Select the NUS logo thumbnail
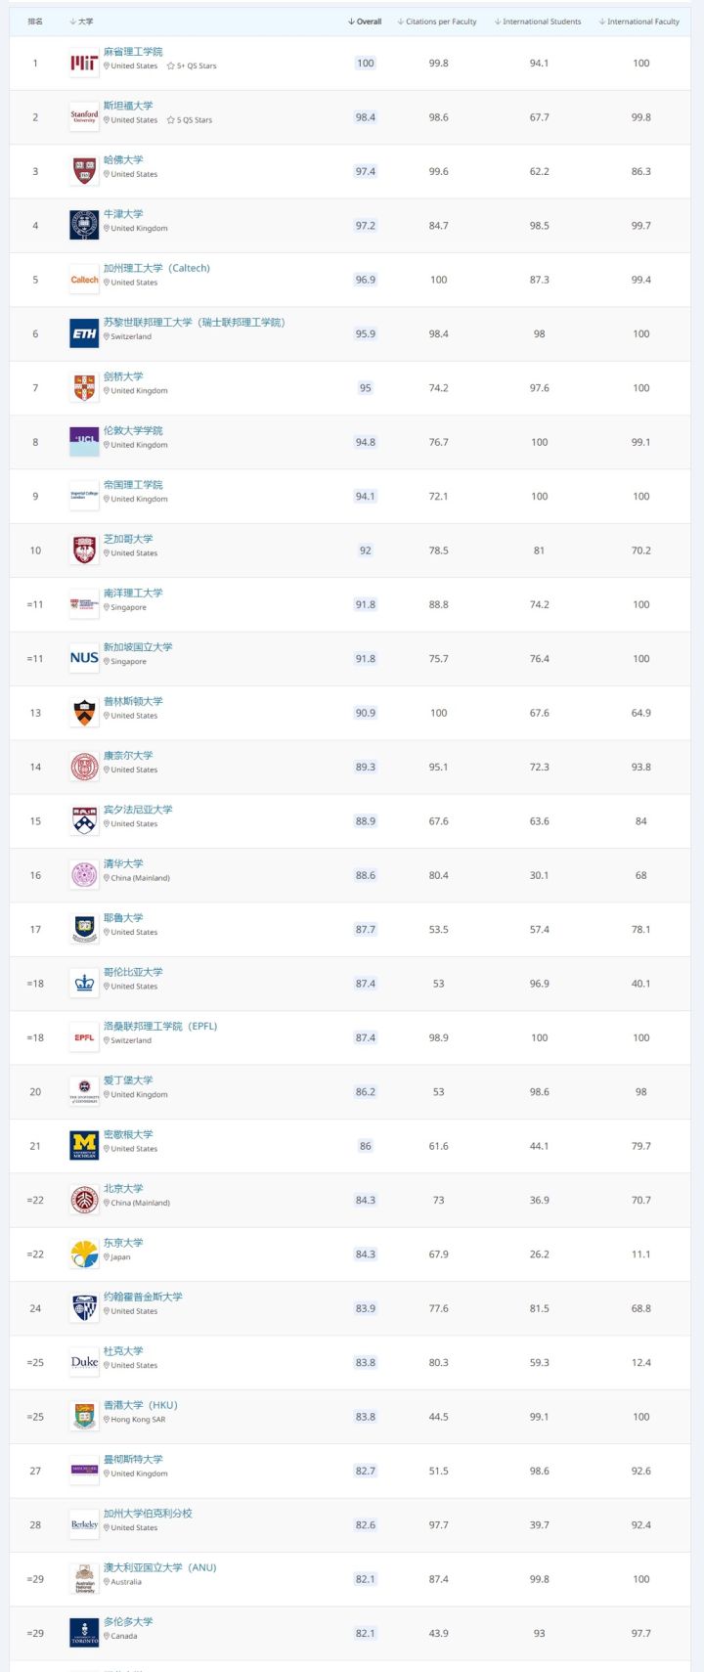This screenshot has height=1672, width=704. (x=84, y=658)
